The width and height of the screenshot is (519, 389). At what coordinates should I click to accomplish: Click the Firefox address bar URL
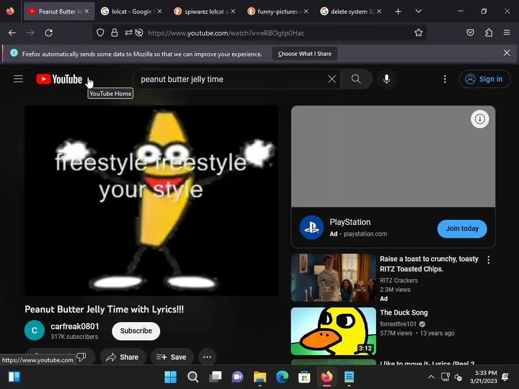(226, 33)
